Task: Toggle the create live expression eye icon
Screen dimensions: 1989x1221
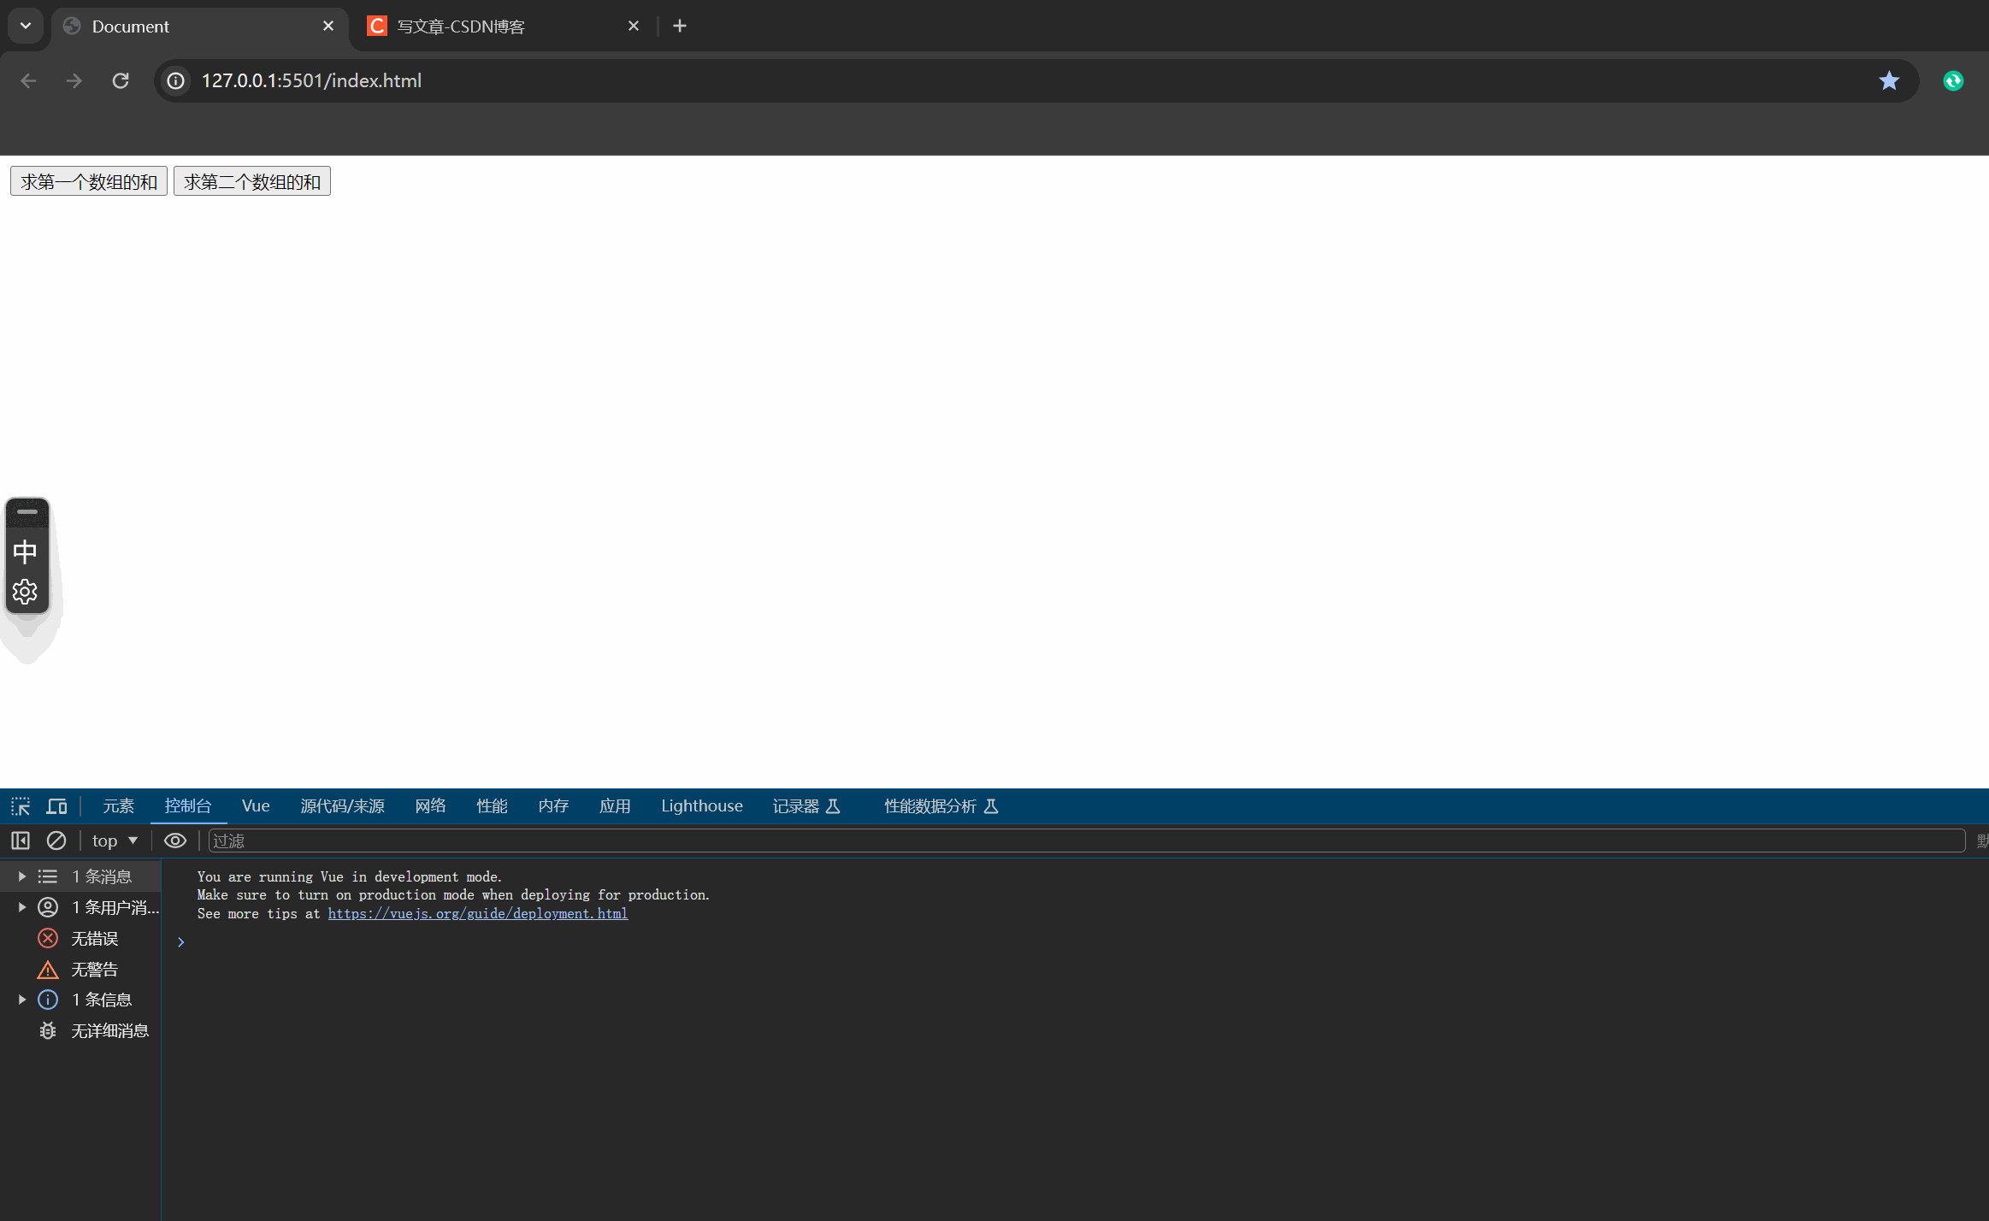Action: click(x=174, y=841)
